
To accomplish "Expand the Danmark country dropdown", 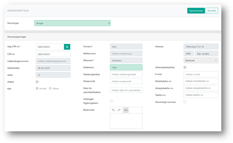I will pyautogui.click(x=201, y=60).
